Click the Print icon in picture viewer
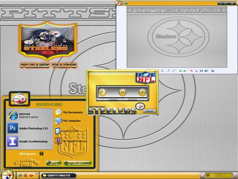This screenshot has width=238, height=179. (196, 71)
